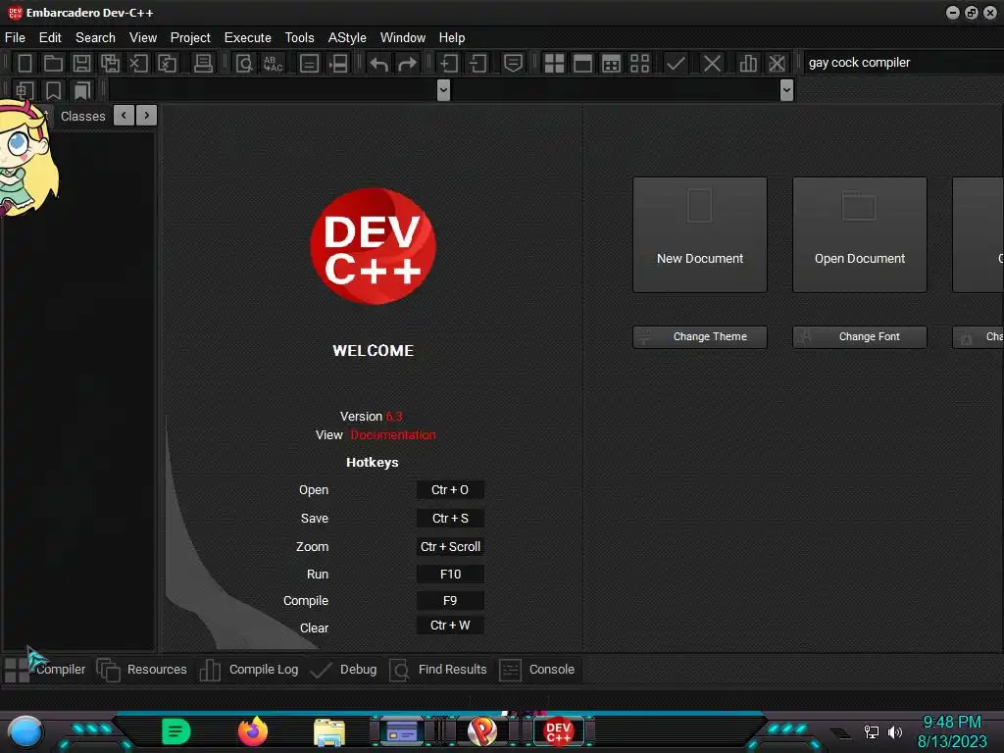This screenshot has width=1004, height=753.
Task: Switch to the Compile Log tab
Action: point(248,670)
